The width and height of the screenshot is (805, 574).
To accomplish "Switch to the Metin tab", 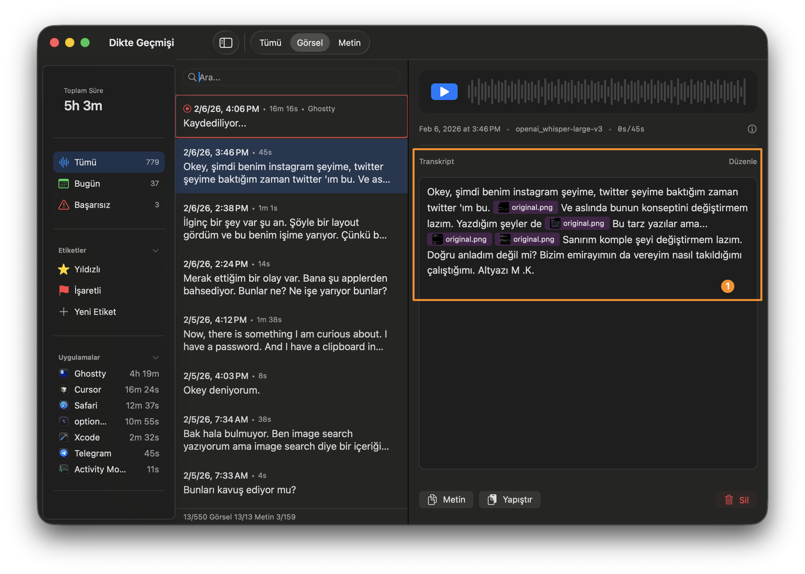I will tap(349, 43).
